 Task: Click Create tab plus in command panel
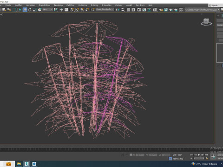(218, 16)
